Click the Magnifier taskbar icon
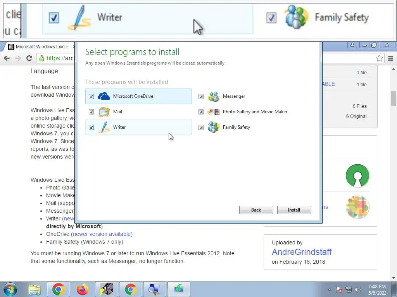 (x=155, y=289)
